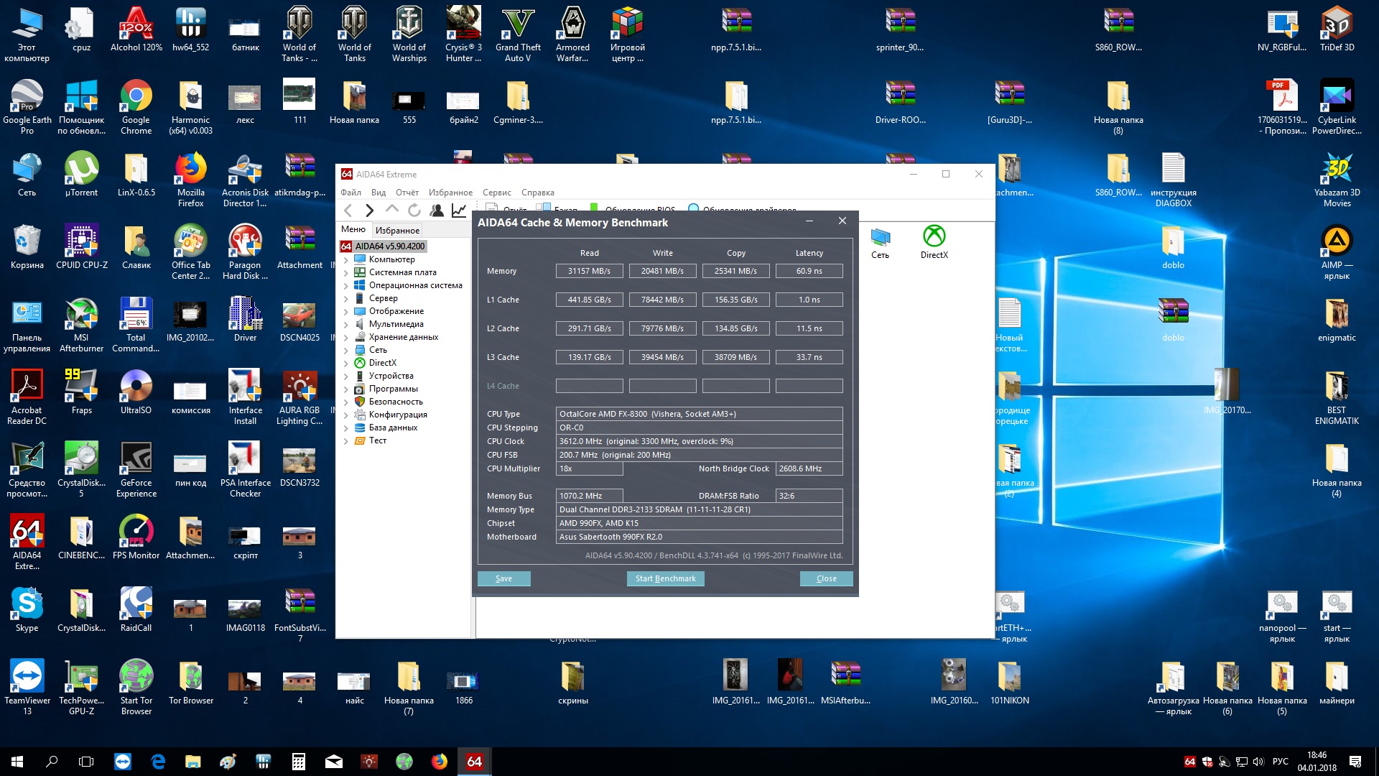Open the user/person toolbar icon
Viewport: 1379px width, 776px height.
coord(437,211)
